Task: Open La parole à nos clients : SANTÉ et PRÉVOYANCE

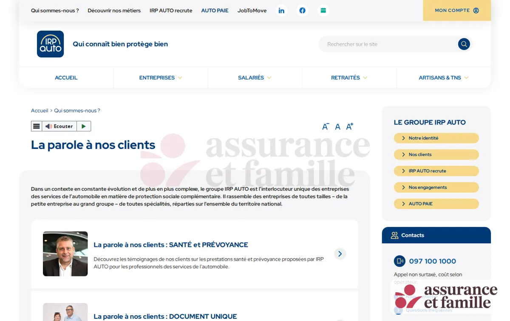Action: [x=171, y=245]
